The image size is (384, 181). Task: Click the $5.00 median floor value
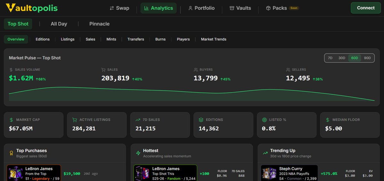[334, 128]
